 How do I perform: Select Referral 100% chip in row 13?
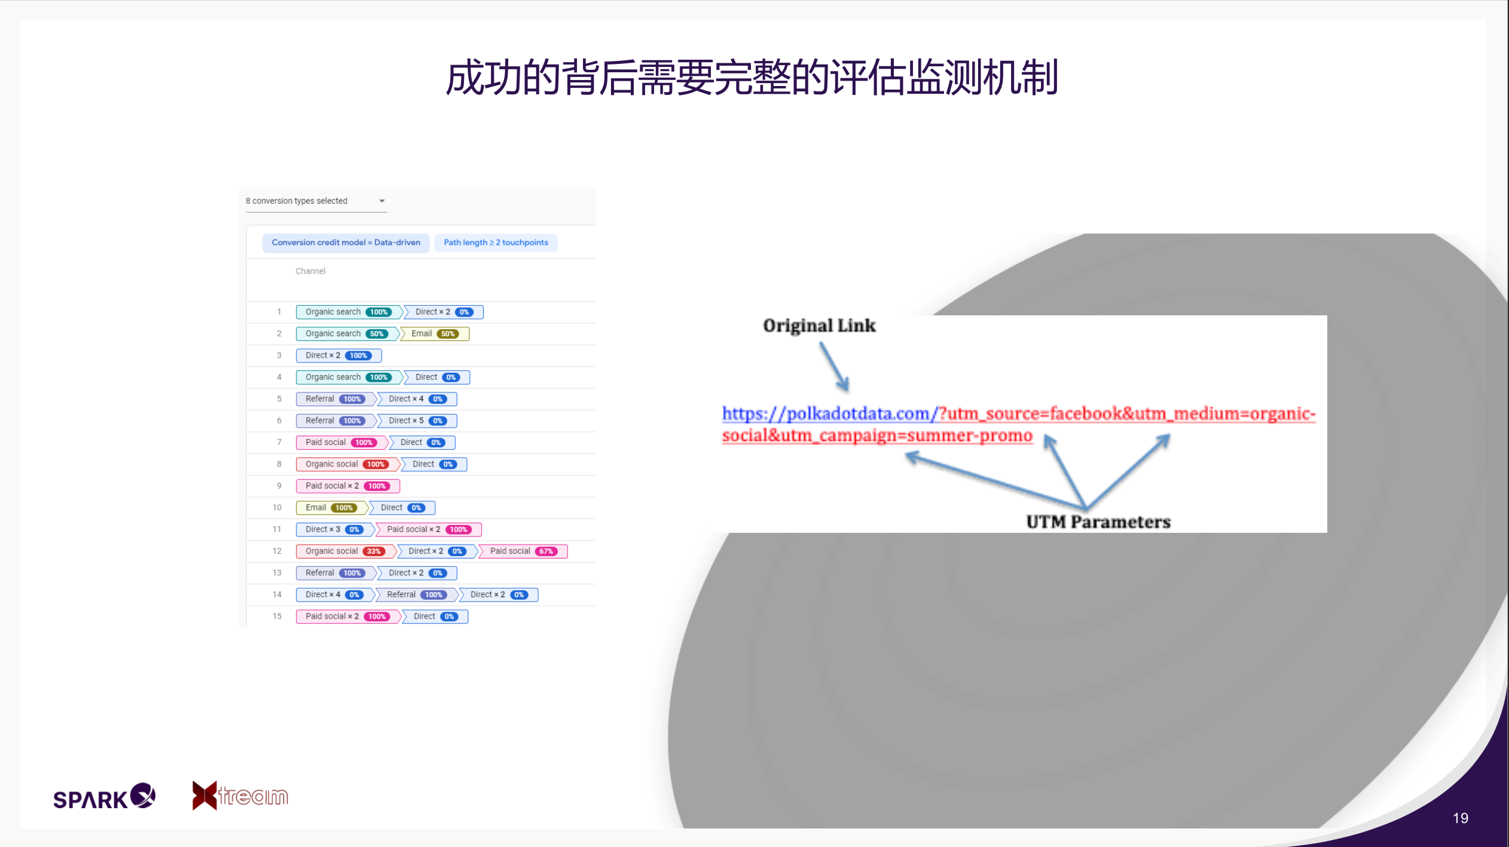[335, 573]
